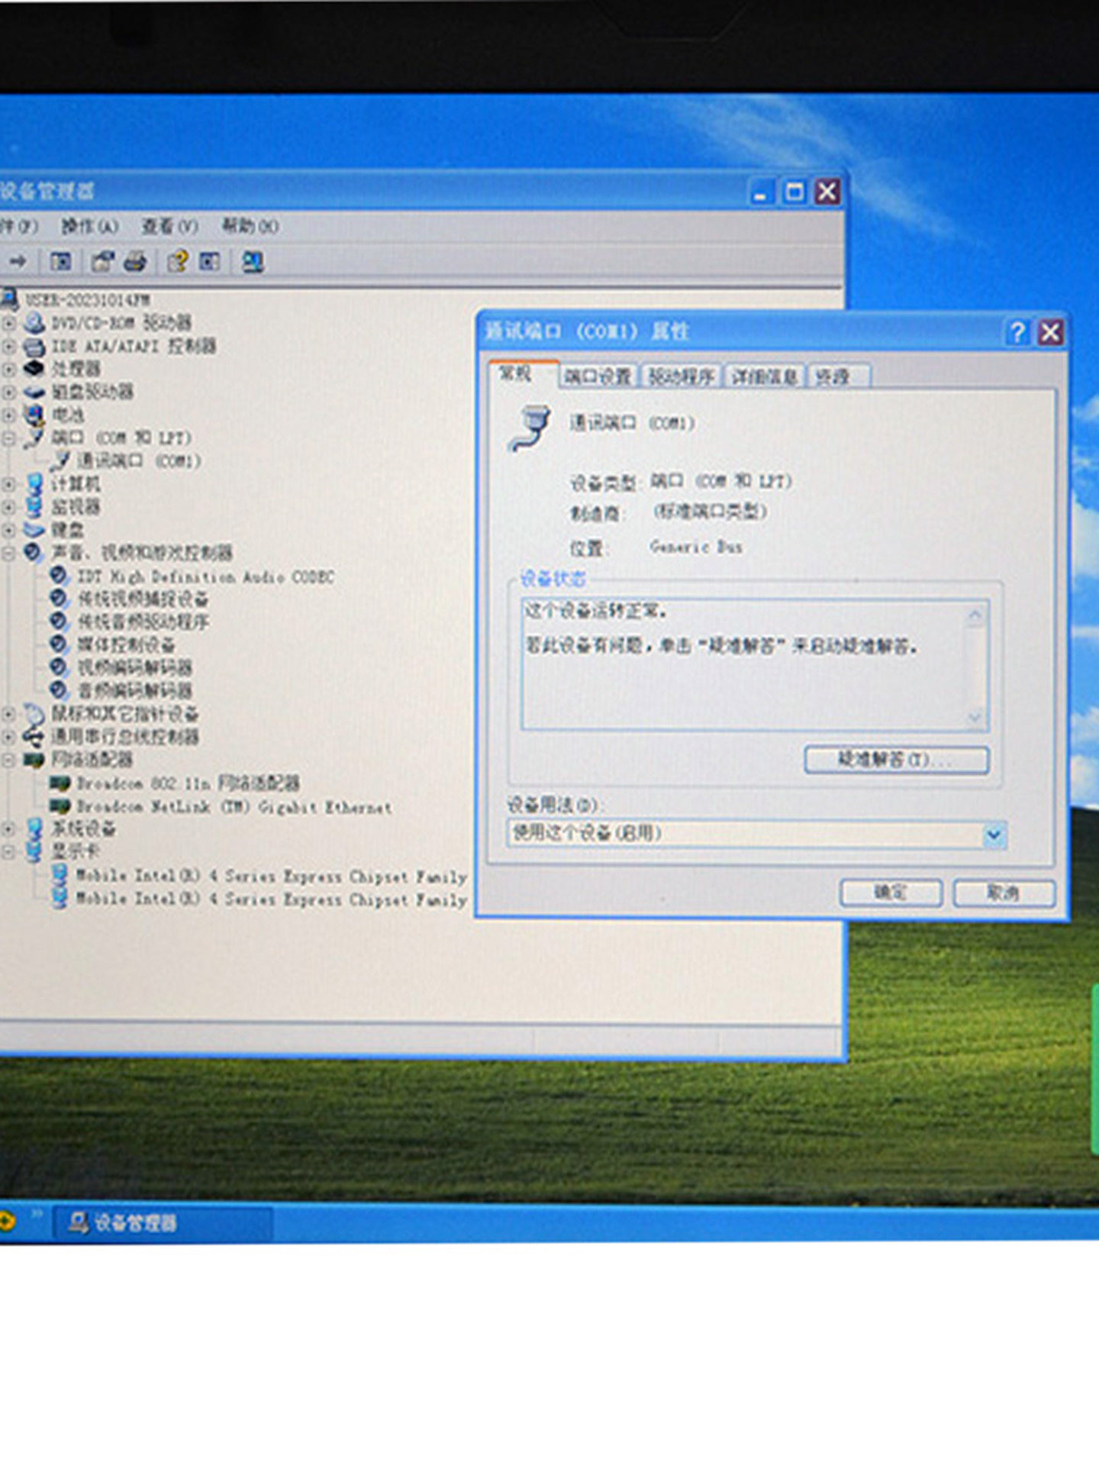The width and height of the screenshot is (1099, 1466).
Task: Select the 传统视频捕捉设备 entry
Action: (143, 599)
